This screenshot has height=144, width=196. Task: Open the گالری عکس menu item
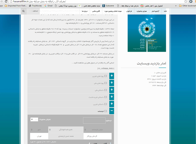pyautogui.click(x=96, y=11)
